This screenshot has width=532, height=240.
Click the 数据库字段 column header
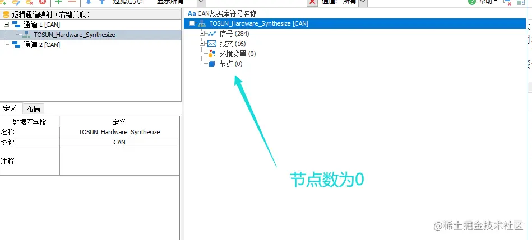tap(30, 122)
